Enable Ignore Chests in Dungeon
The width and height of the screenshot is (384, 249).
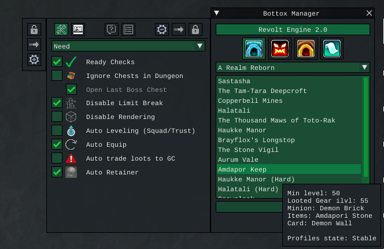coord(57,76)
